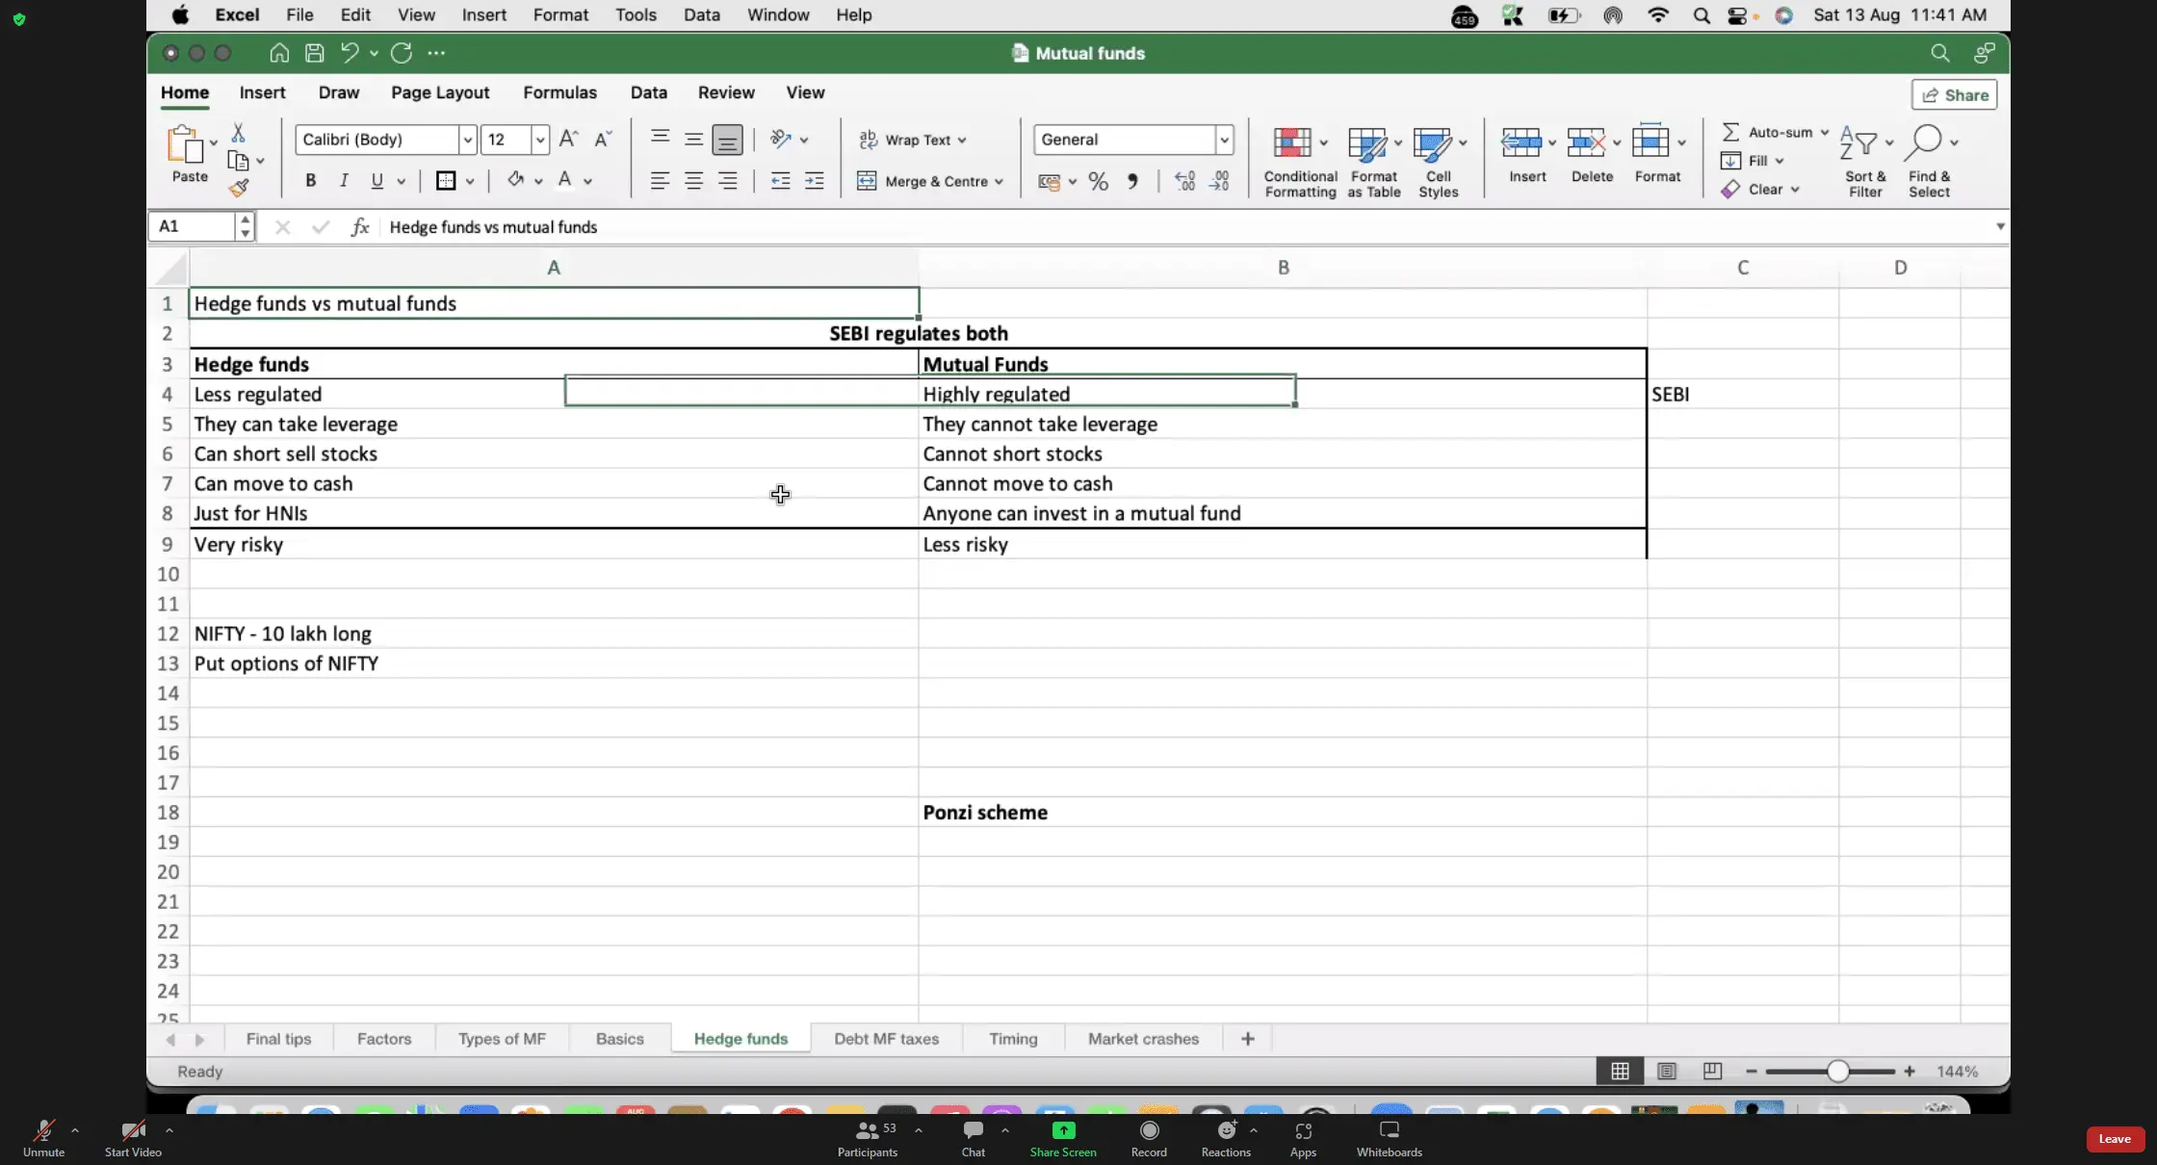Image resolution: width=2157 pixels, height=1165 pixels.
Task: Click the percent style icon
Action: coord(1098,181)
